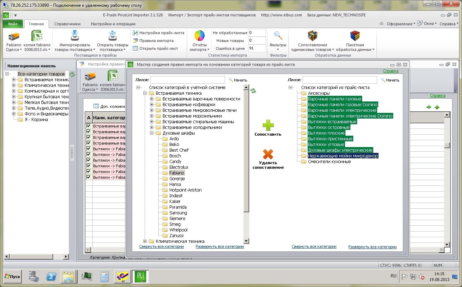Click right Развернуть все категории link

click(373, 246)
